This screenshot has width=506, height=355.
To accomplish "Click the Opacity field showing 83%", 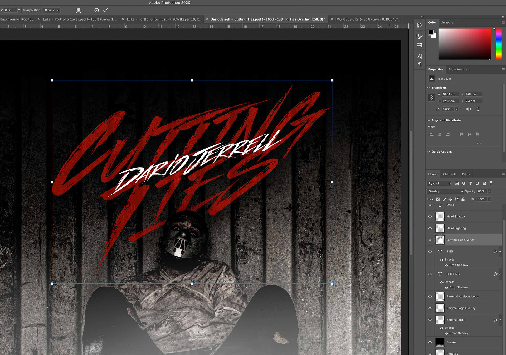I will [x=482, y=191].
